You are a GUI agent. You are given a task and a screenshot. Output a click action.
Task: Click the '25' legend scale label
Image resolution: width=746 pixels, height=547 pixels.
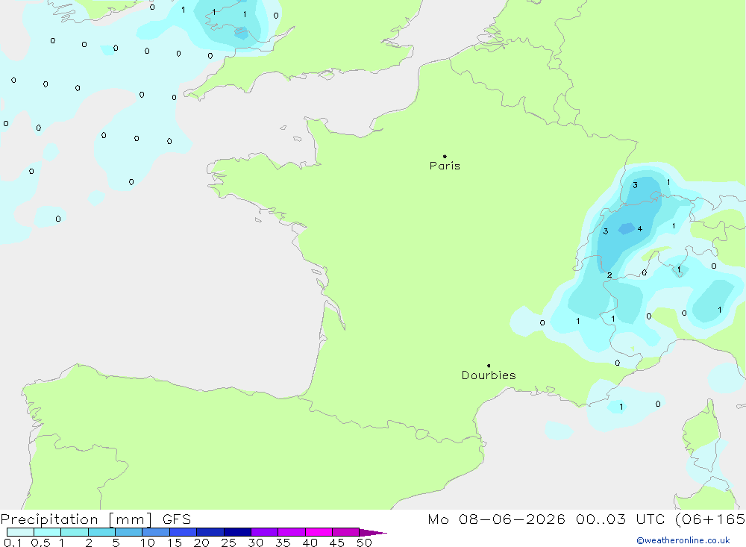tap(228, 543)
